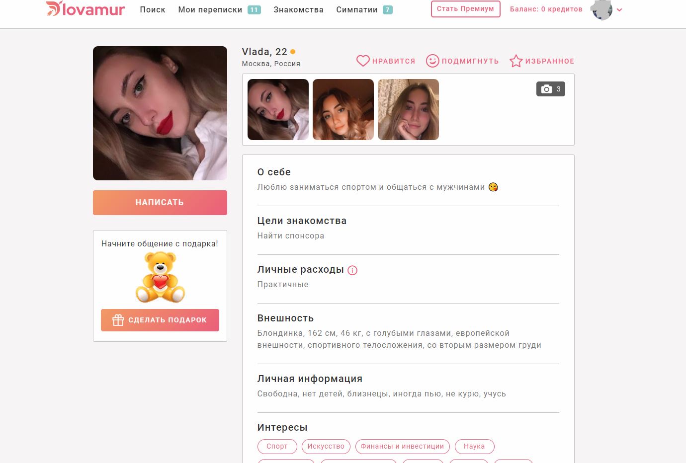Click the heart "Нравится" icon
This screenshot has width=686, height=463.
click(x=363, y=61)
